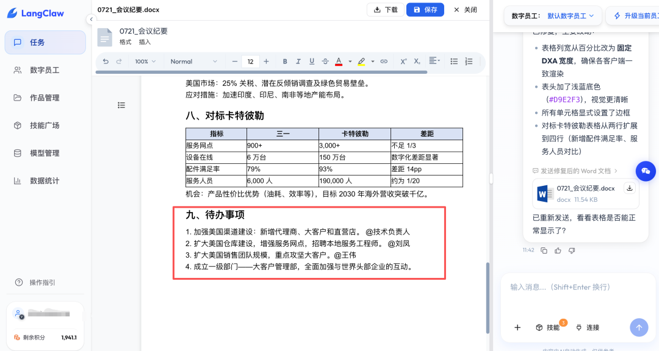The image size is (659, 351).
Task: Undo the last edit in the toolbar
Action: tap(106, 62)
